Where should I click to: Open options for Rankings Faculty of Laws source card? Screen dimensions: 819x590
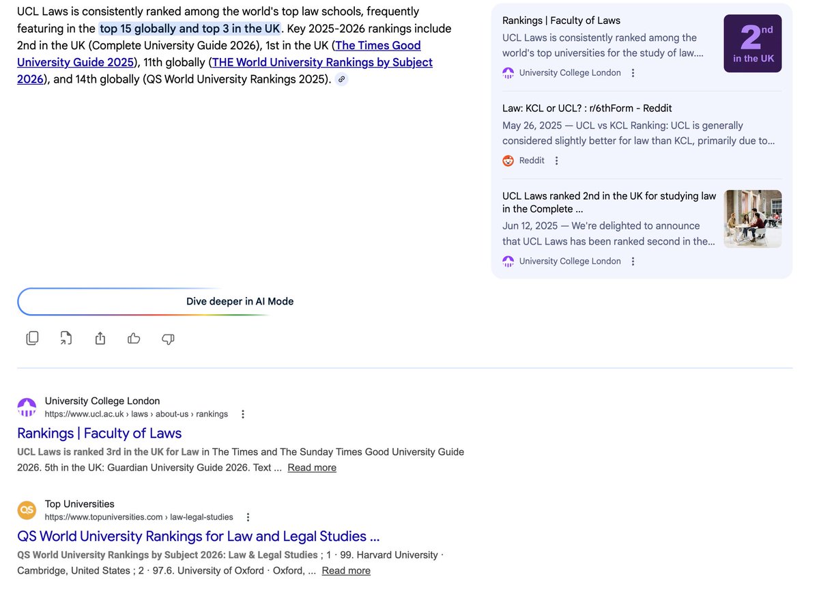[633, 73]
